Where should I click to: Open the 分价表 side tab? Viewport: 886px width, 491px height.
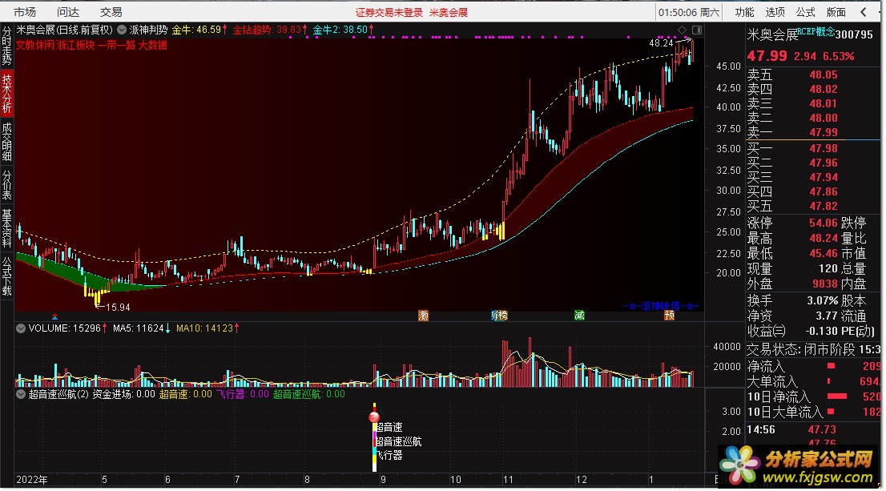coord(6,185)
